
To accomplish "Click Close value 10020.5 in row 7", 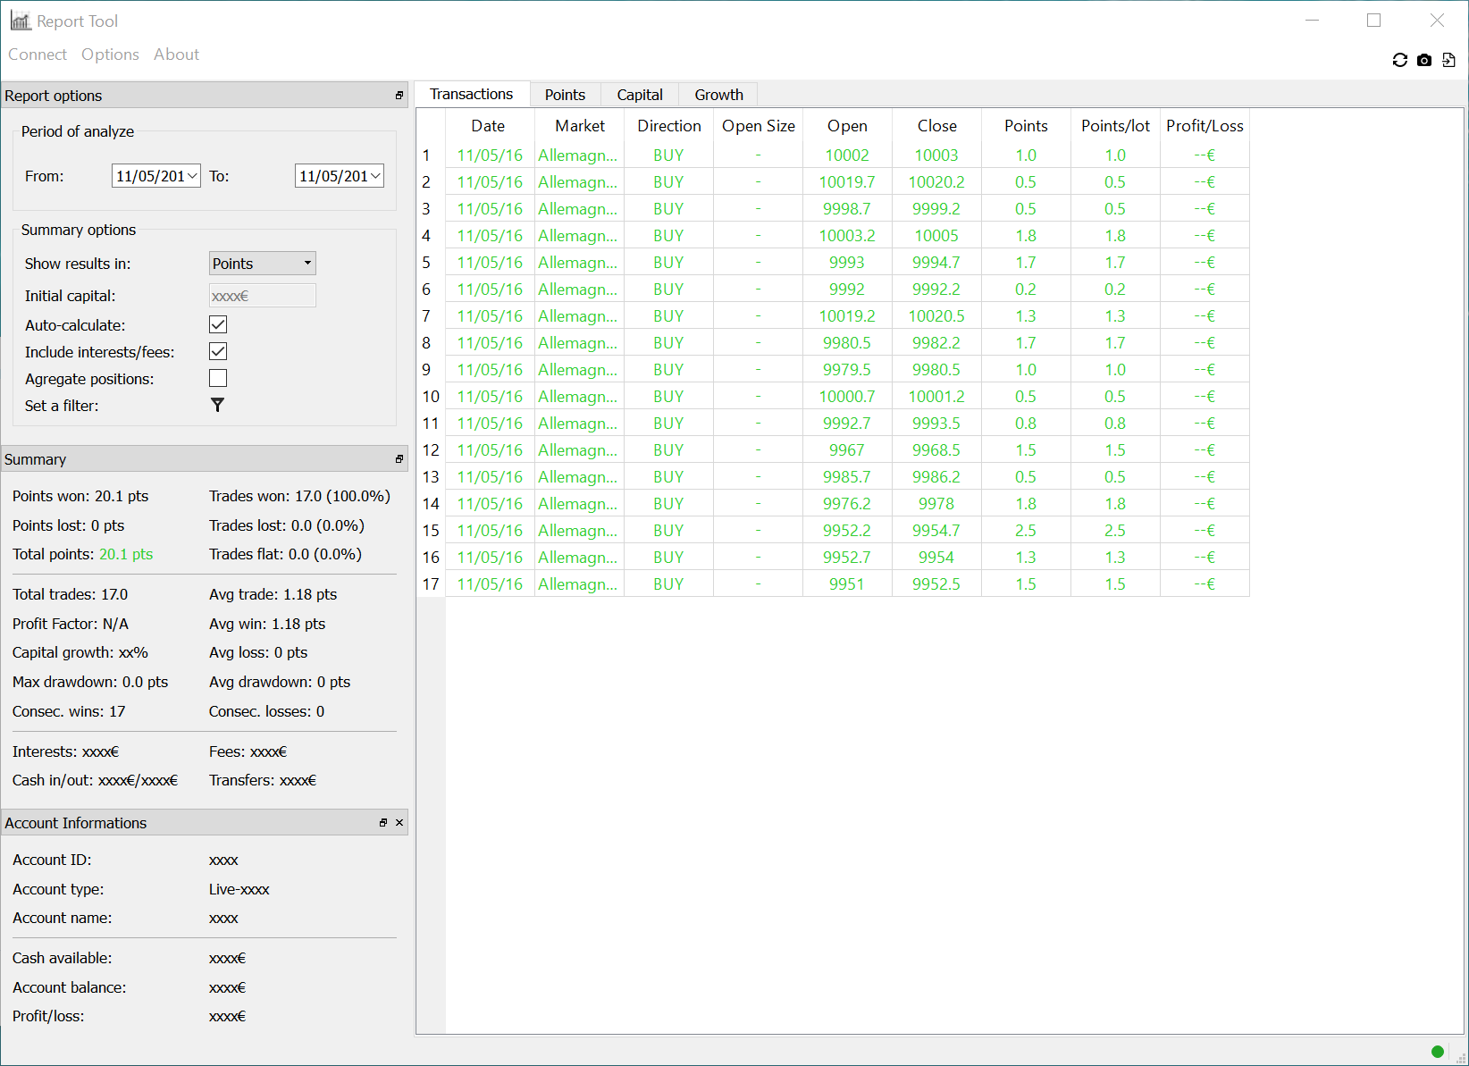I will 936,316.
